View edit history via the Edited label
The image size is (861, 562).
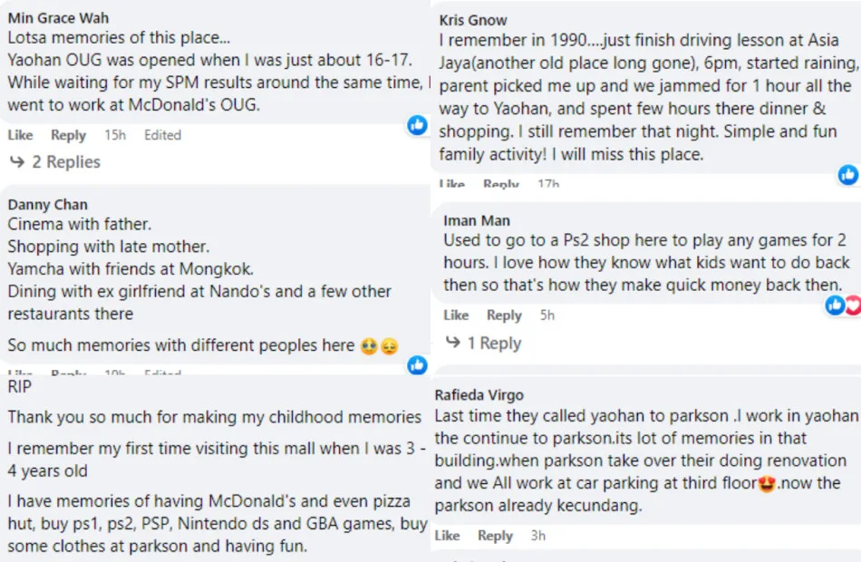(x=163, y=135)
